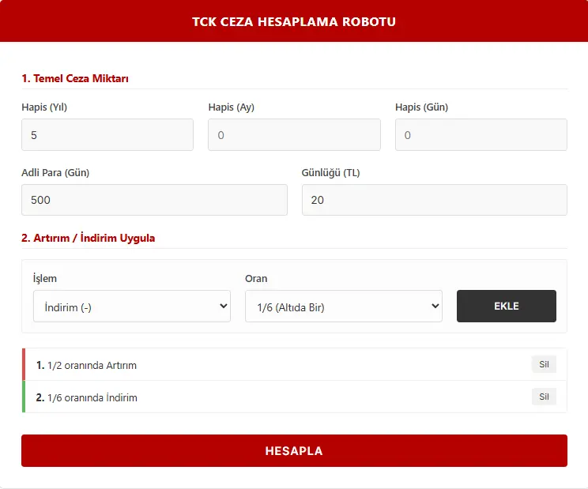Click the '1/6 oranında İndirim' list entry

coord(294,397)
